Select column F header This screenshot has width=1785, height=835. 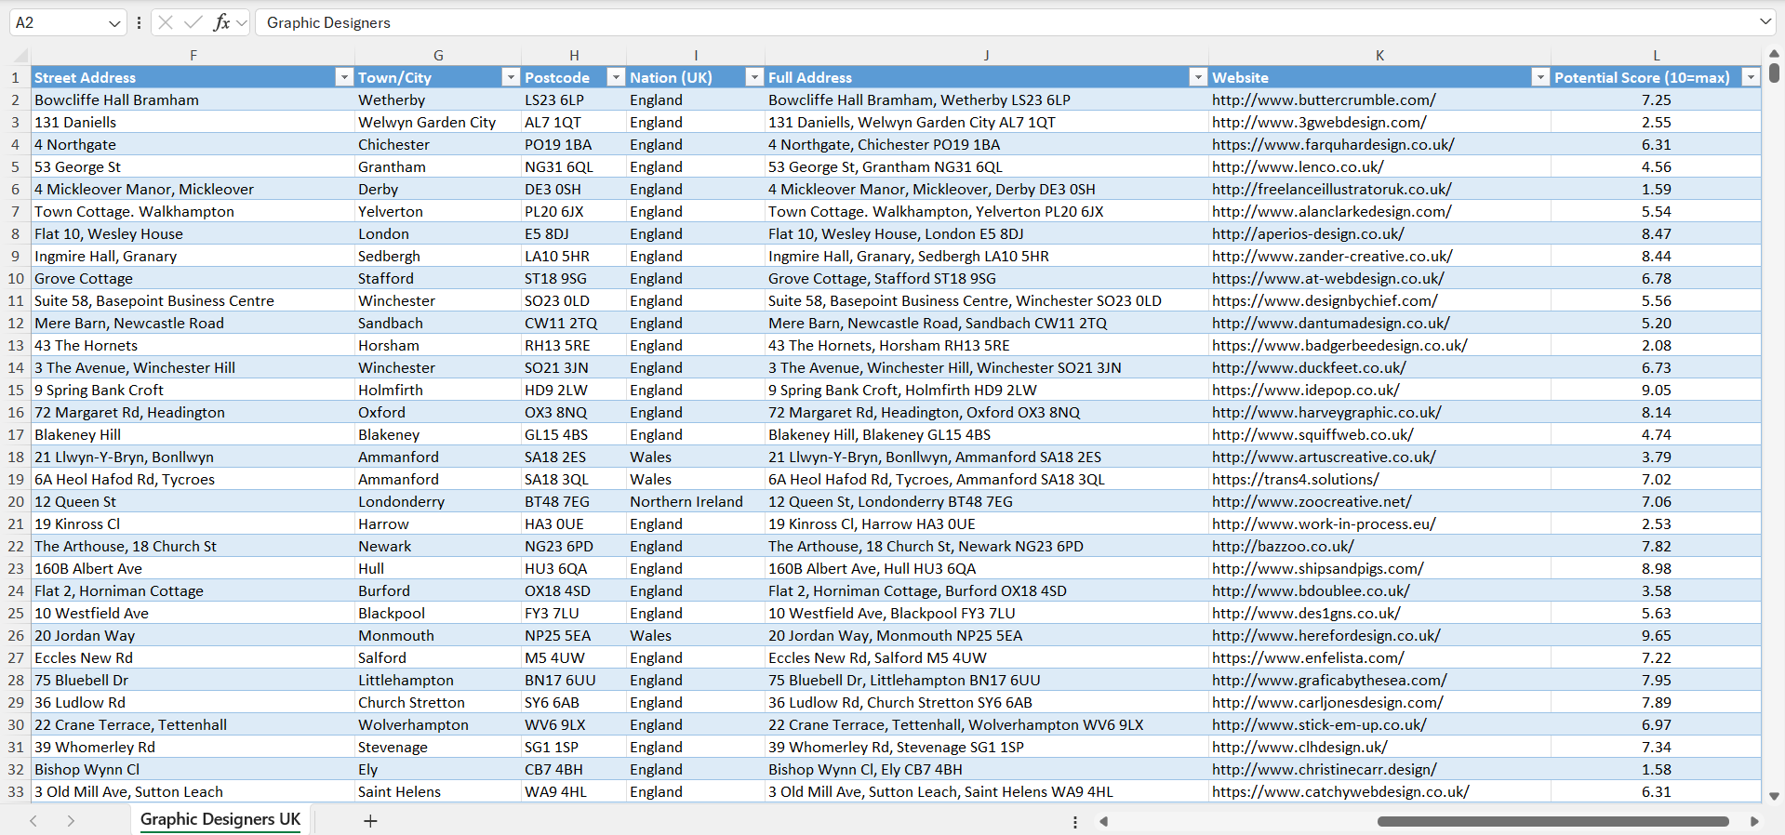click(x=193, y=56)
